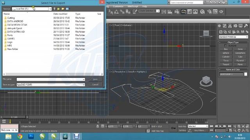Toggle Absolute mode transform type-in icon

[102, 126]
